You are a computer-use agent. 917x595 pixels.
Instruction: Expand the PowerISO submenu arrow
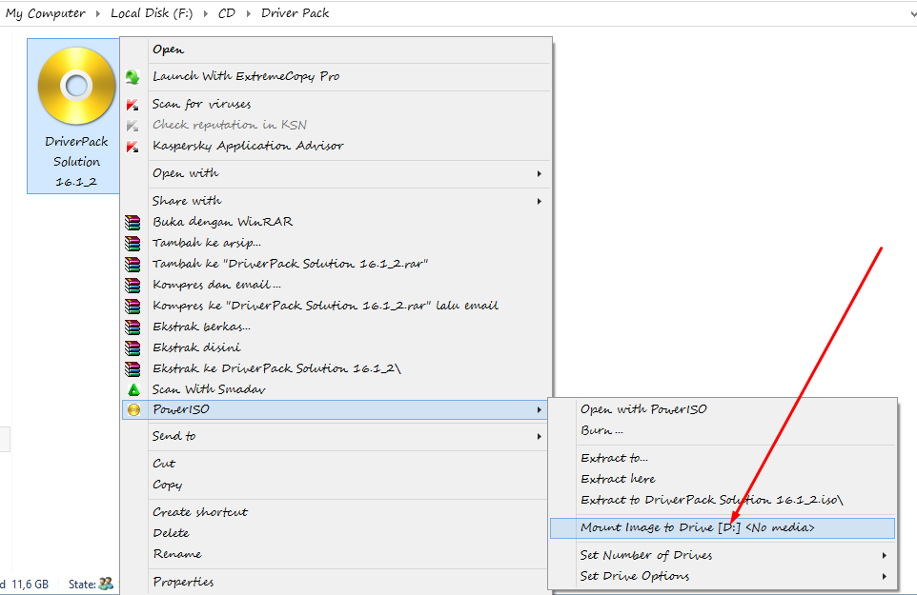pyautogui.click(x=539, y=410)
